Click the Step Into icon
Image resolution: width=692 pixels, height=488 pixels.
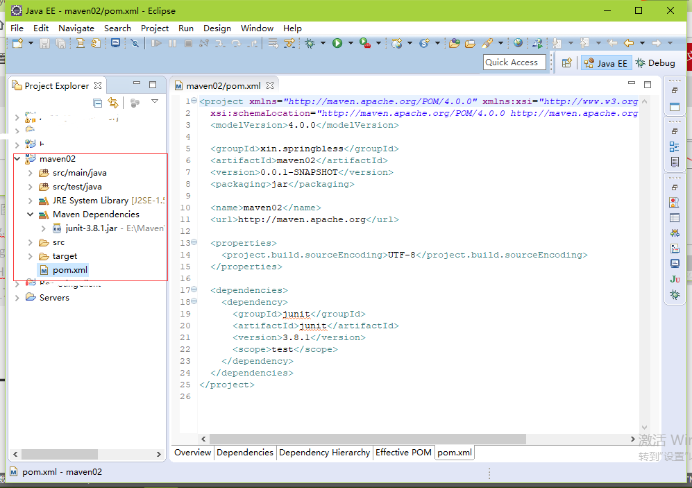click(220, 43)
